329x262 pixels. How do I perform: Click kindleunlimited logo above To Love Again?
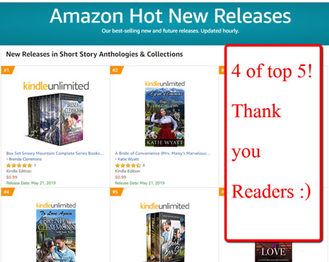[56, 205]
